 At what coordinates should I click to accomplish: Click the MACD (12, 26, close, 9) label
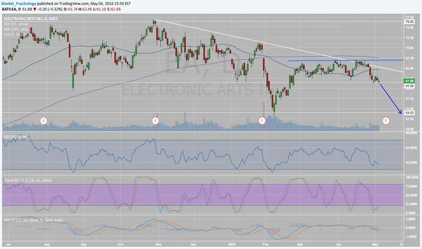[33, 220]
